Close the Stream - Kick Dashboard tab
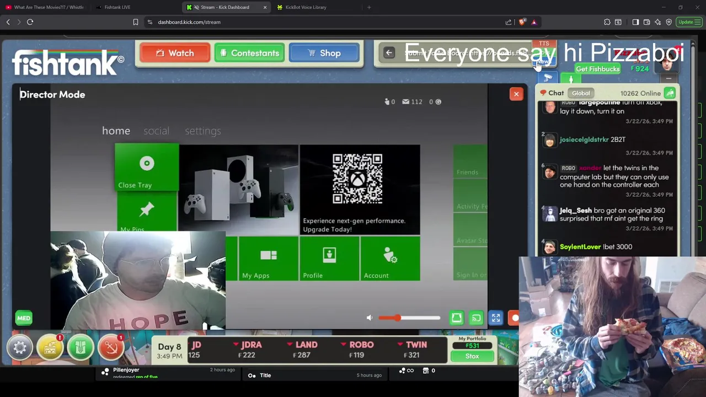 265,7
